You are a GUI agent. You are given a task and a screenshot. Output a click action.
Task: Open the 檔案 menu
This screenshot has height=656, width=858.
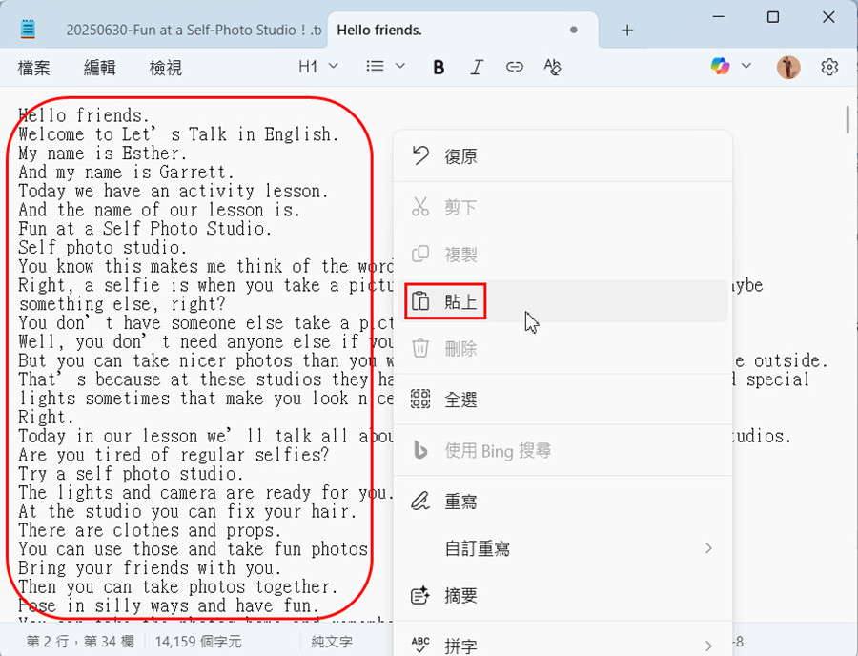34,68
